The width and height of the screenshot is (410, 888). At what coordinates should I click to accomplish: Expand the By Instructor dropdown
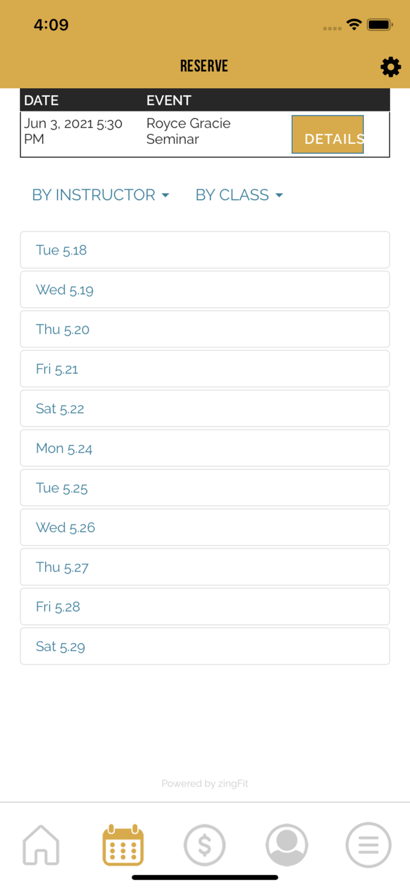click(101, 195)
